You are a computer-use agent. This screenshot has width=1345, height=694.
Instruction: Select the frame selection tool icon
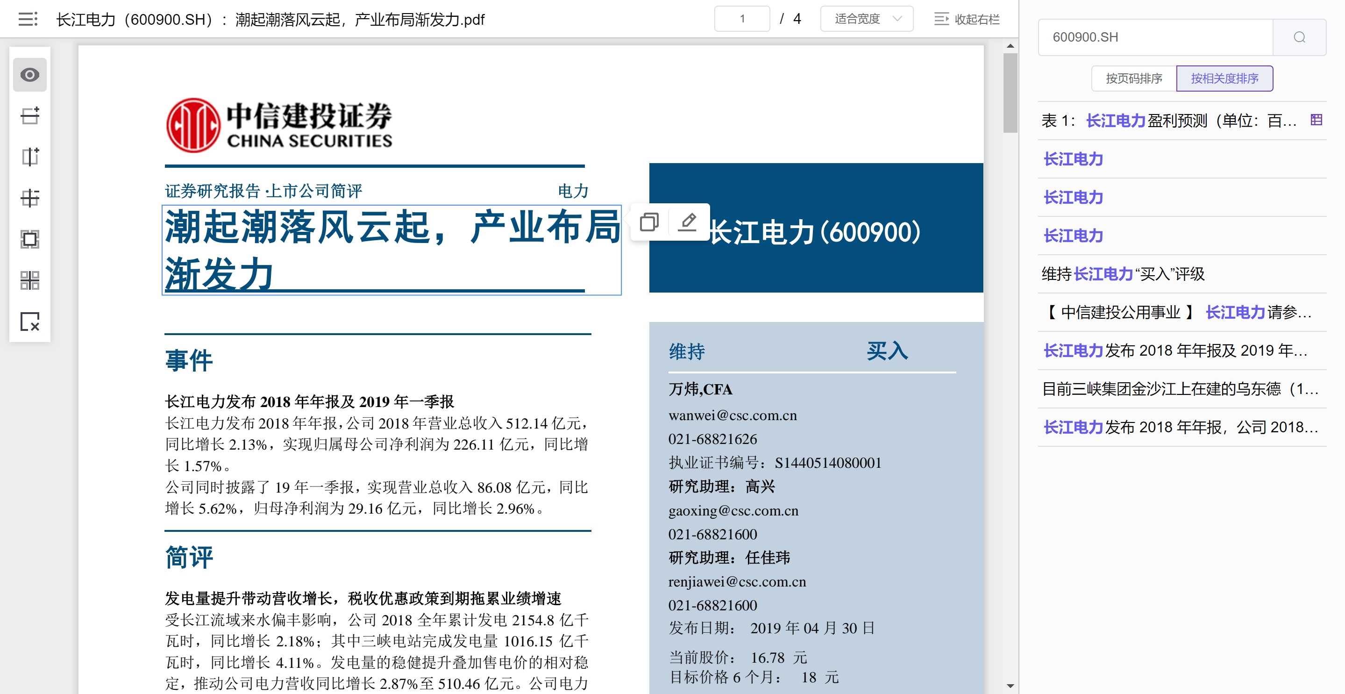tap(30, 239)
